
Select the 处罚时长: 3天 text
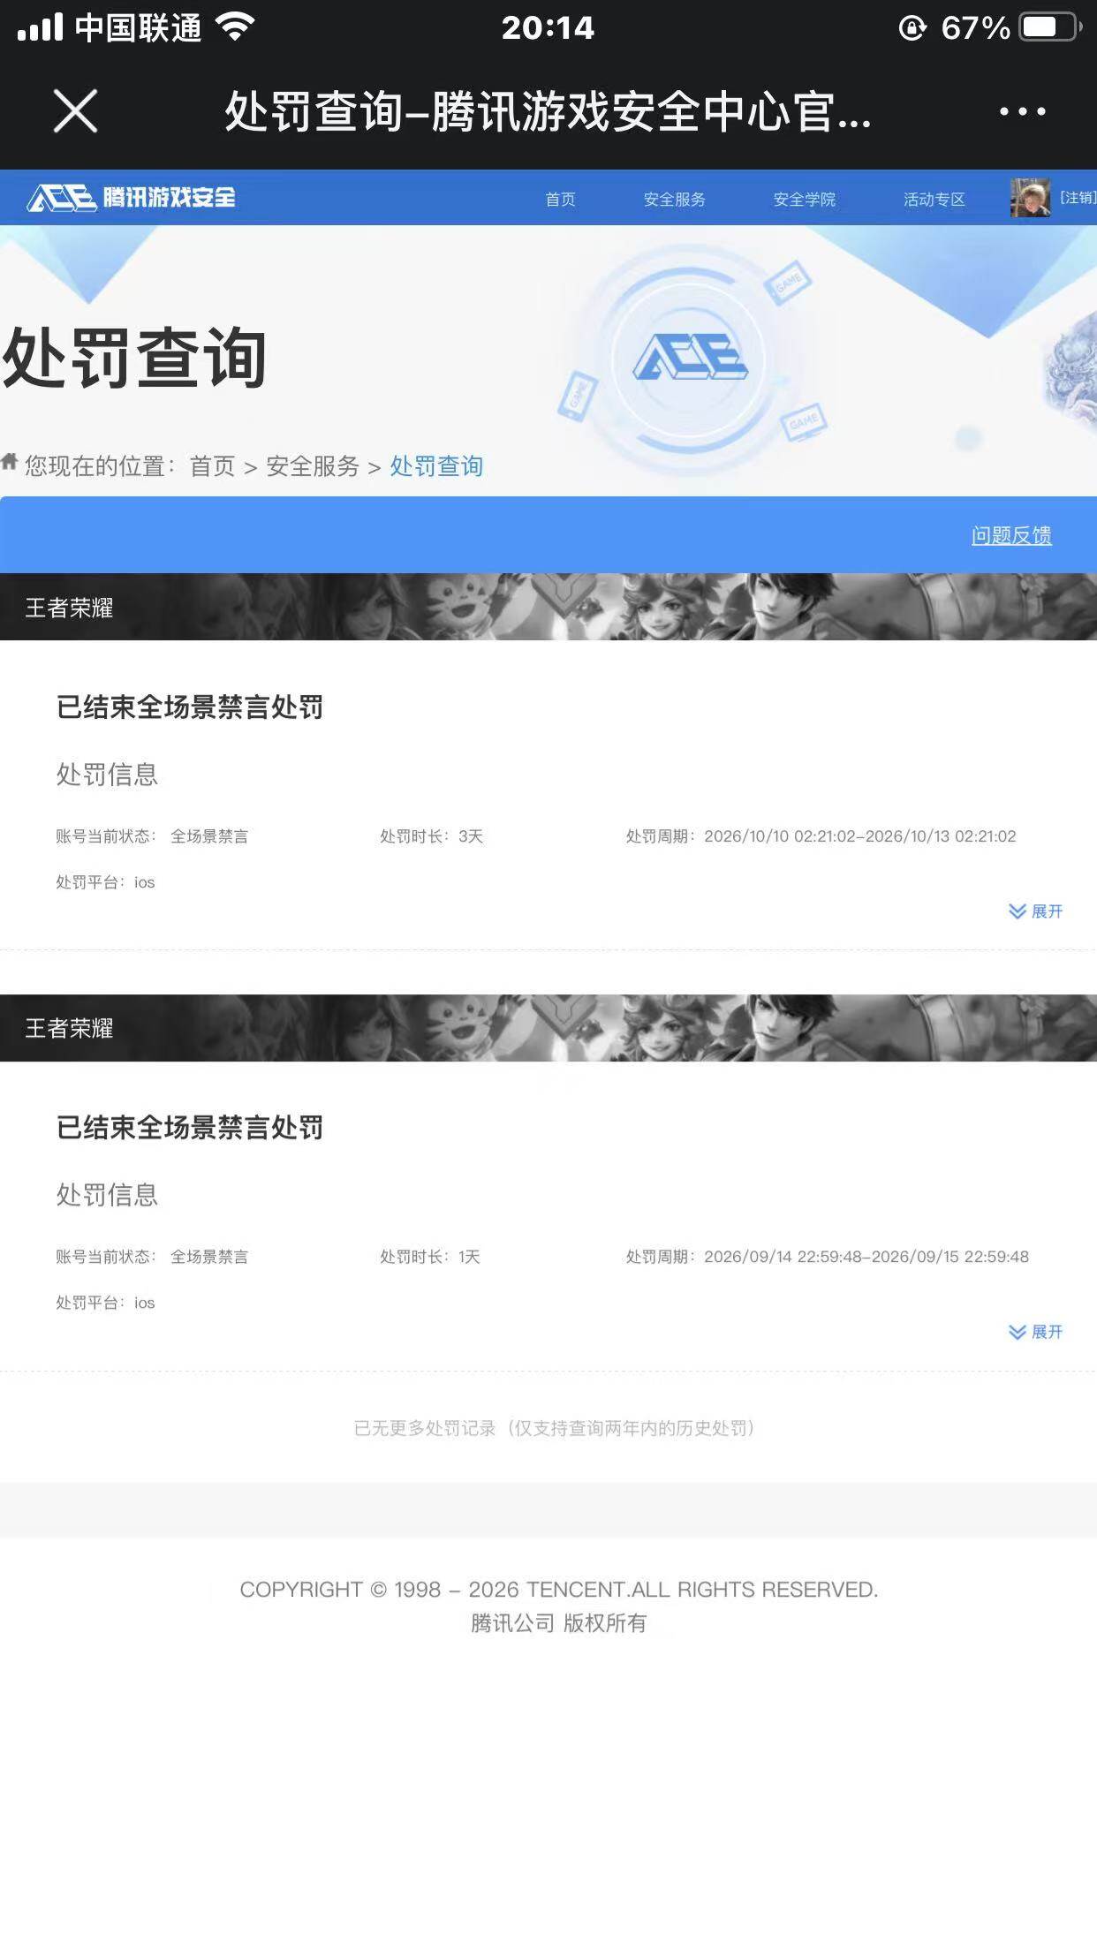[x=432, y=836]
